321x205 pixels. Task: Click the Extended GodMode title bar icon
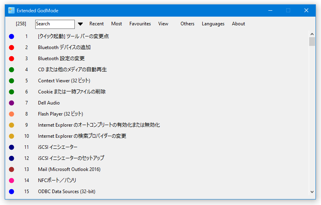pyautogui.click(x=11, y=10)
